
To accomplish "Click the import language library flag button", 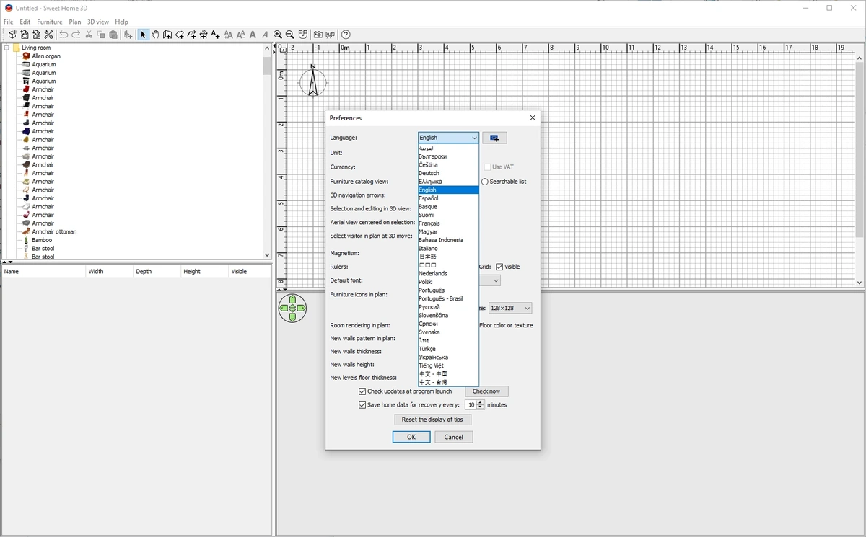I will (x=494, y=138).
